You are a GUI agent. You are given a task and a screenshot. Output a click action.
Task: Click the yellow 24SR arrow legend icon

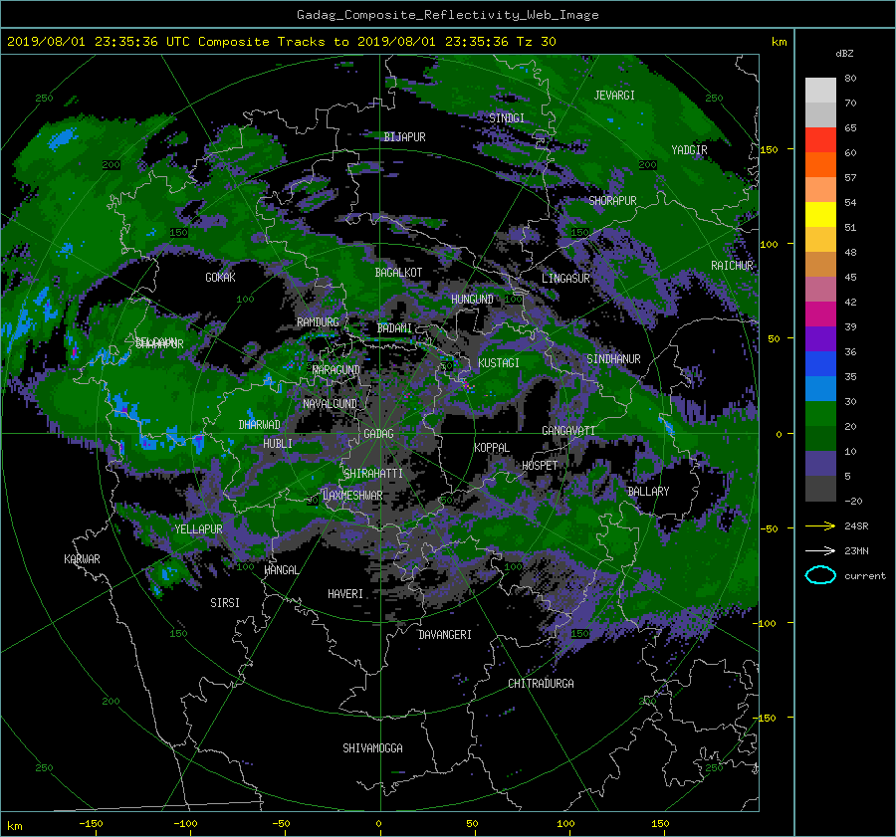pyautogui.click(x=820, y=526)
